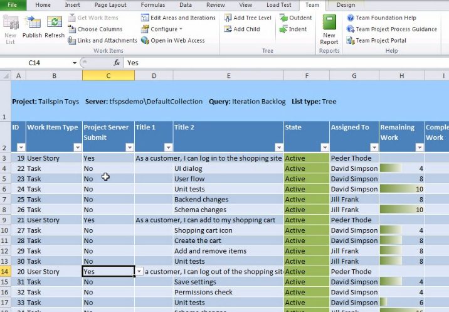Click the select-all corner of the sheet
Screen dimensions: 449x312
coord(6,76)
